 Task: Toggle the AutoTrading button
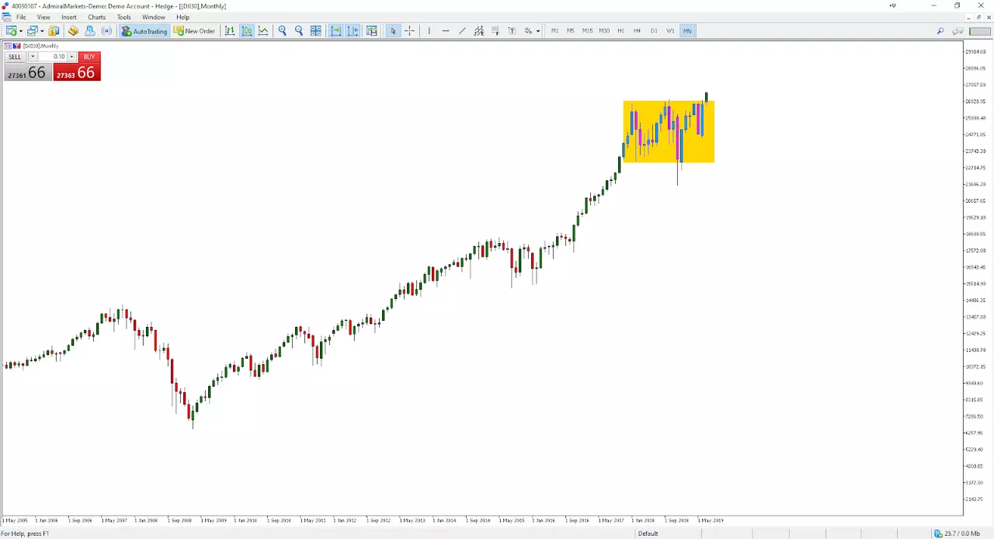(144, 31)
